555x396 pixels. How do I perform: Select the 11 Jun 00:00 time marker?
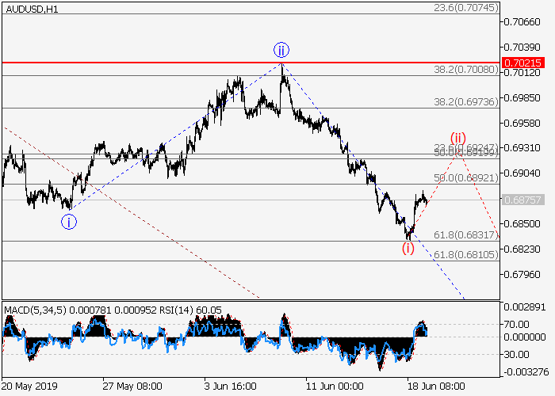pyautogui.click(x=333, y=386)
